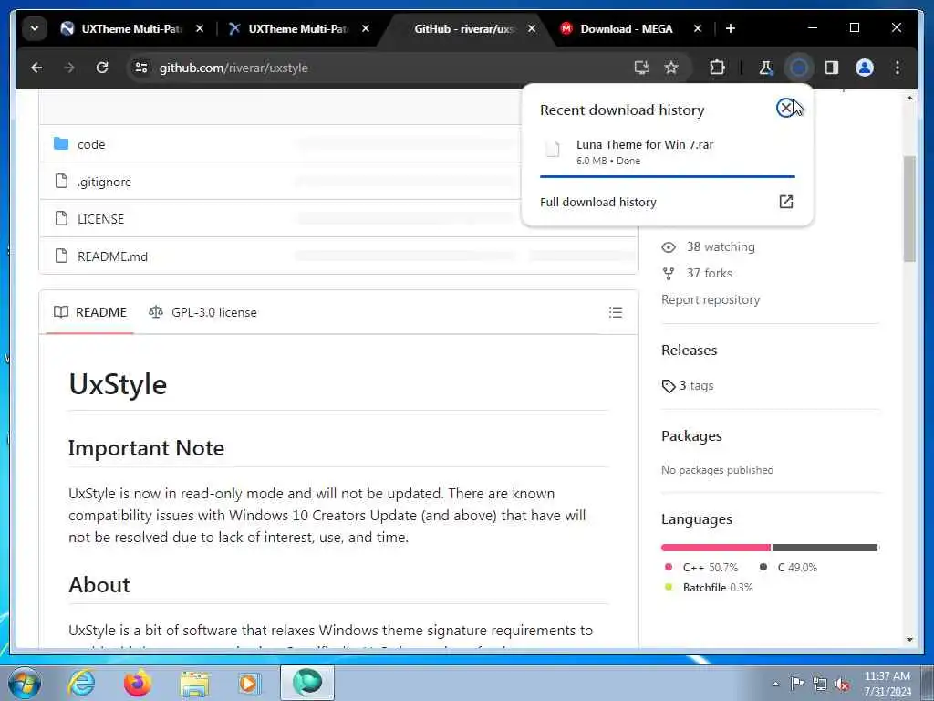Viewport: 934px width, 701px height.
Task: Click the Action Center flag icon
Action: coord(797,684)
